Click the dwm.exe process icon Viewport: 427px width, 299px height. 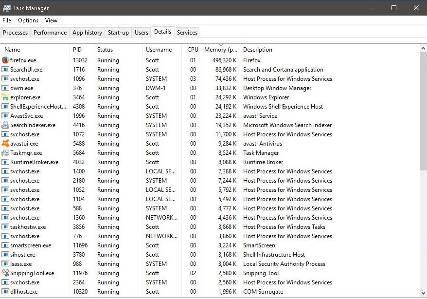(x=5, y=88)
